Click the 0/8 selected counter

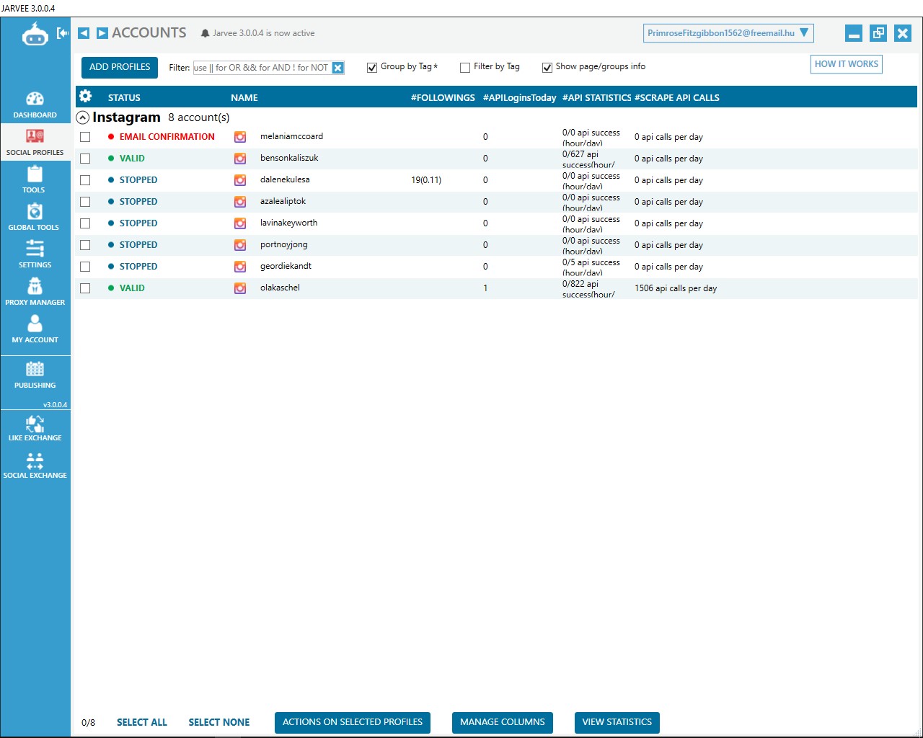click(x=88, y=722)
